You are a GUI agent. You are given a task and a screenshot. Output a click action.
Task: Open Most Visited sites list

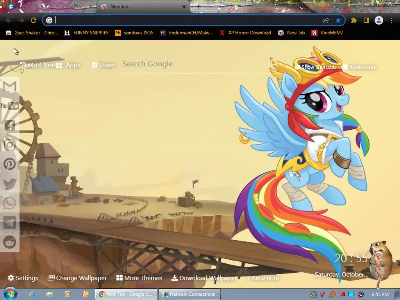coord(37,65)
